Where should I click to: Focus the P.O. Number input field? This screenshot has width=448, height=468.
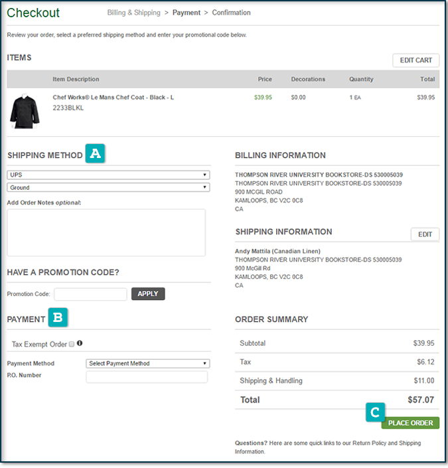(x=147, y=377)
